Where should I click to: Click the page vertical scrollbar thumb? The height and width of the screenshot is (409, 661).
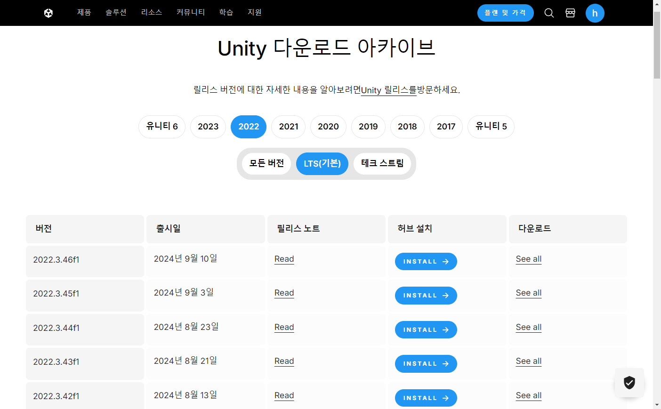pyautogui.click(x=657, y=45)
